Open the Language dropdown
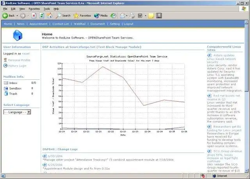The width and height of the screenshot is (250, 179). tap(17, 112)
